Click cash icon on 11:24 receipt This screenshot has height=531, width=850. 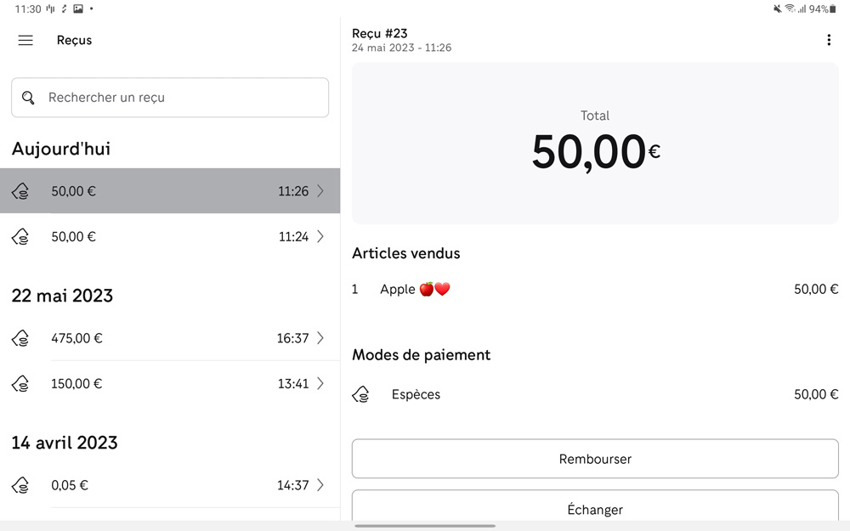pyautogui.click(x=21, y=237)
